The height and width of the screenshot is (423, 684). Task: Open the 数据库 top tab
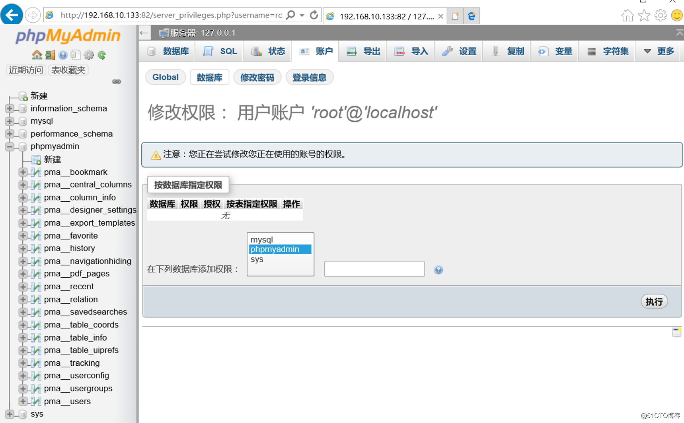point(168,51)
